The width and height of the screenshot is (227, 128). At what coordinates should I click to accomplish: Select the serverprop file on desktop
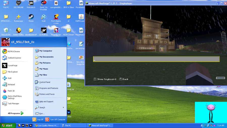coord(80,45)
